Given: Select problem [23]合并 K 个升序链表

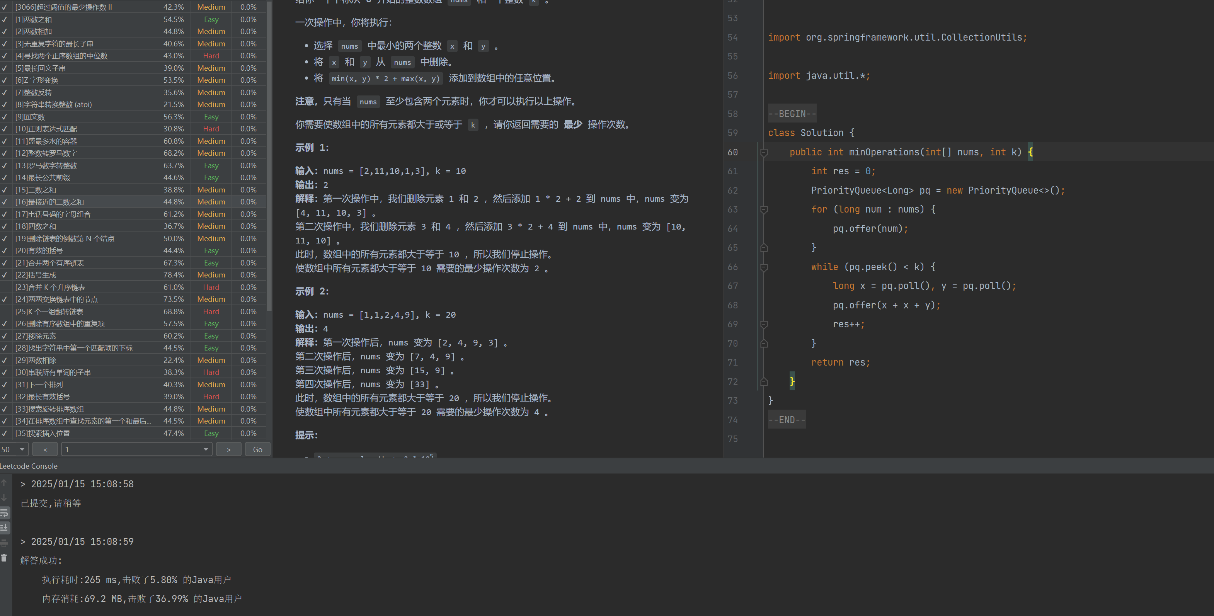Looking at the screenshot, I should coord(50,287).
